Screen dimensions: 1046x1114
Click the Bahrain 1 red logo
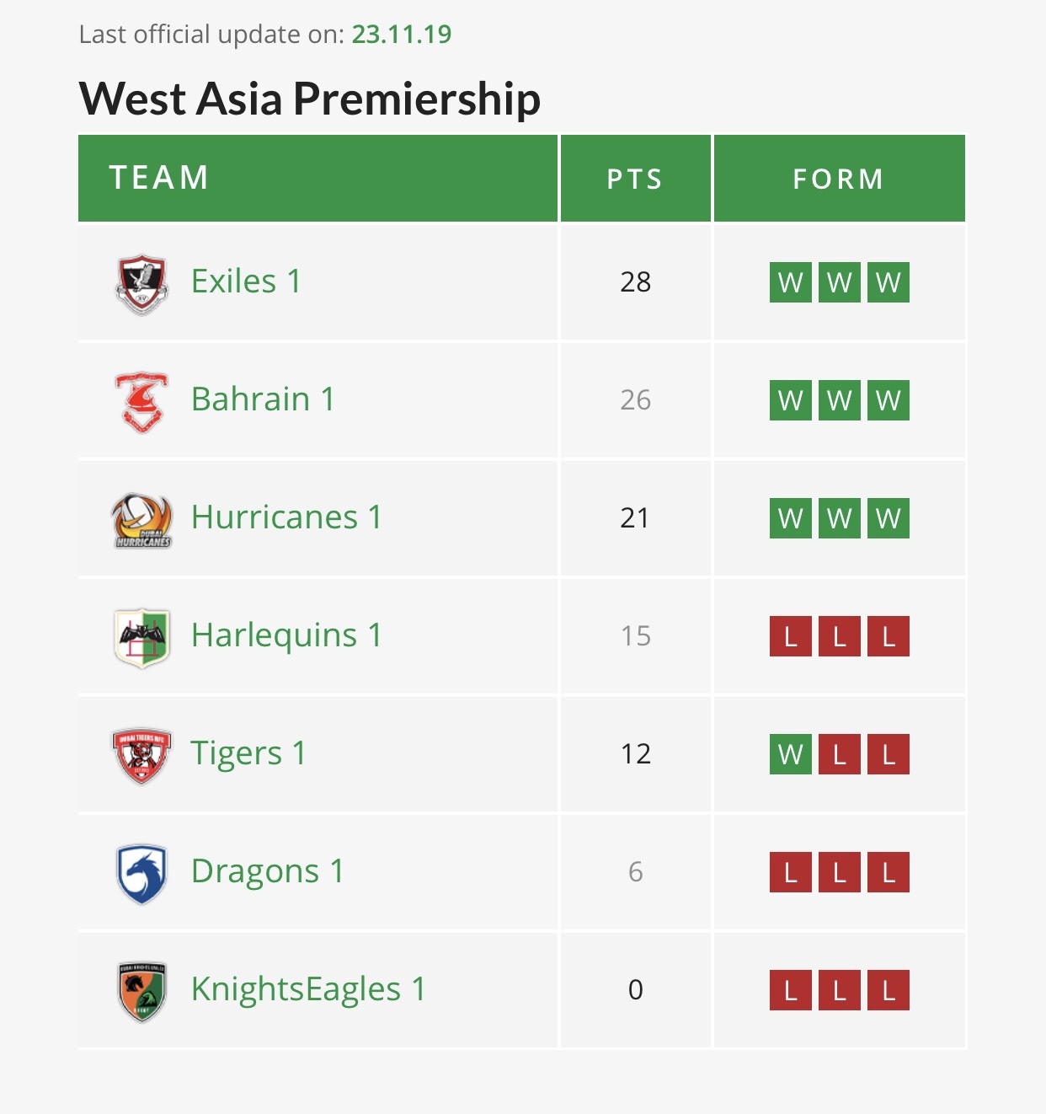141,402
